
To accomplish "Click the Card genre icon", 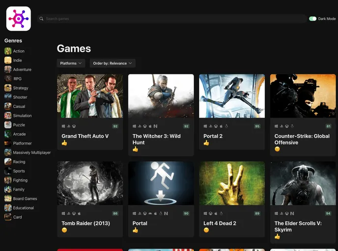I will point(8,217).
